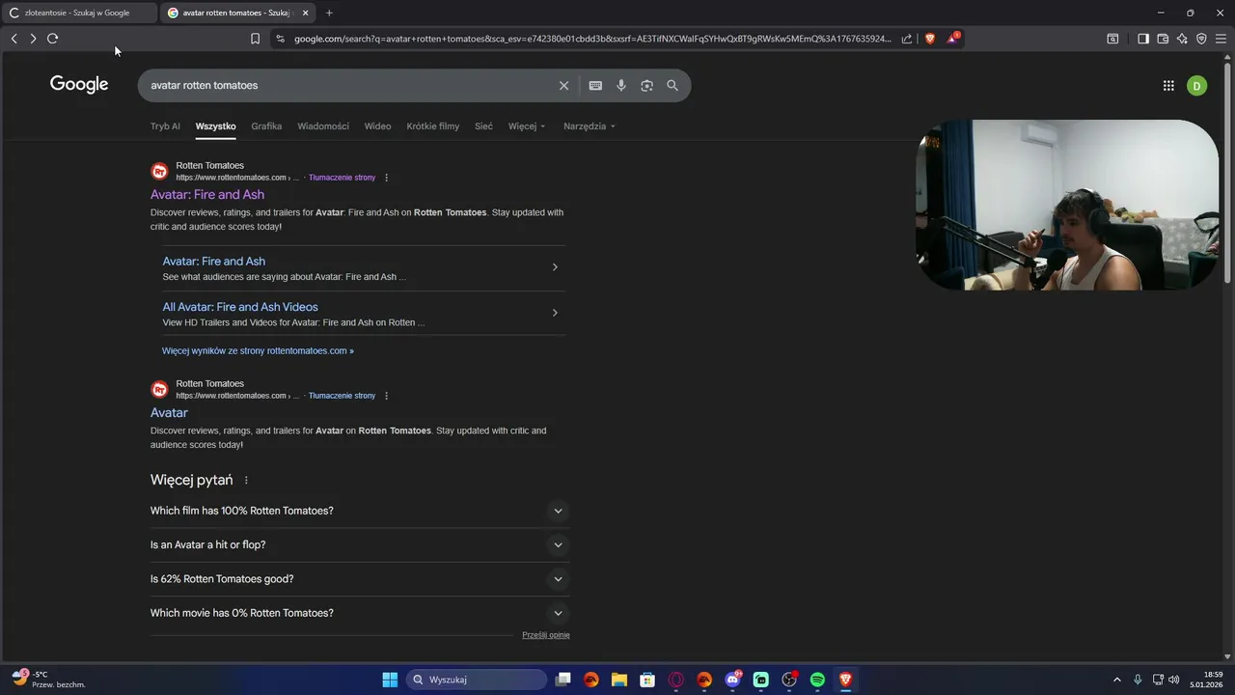1235x695 pixels.
Task: Open the taskbar weather widget -5°C
Action: 48,680
